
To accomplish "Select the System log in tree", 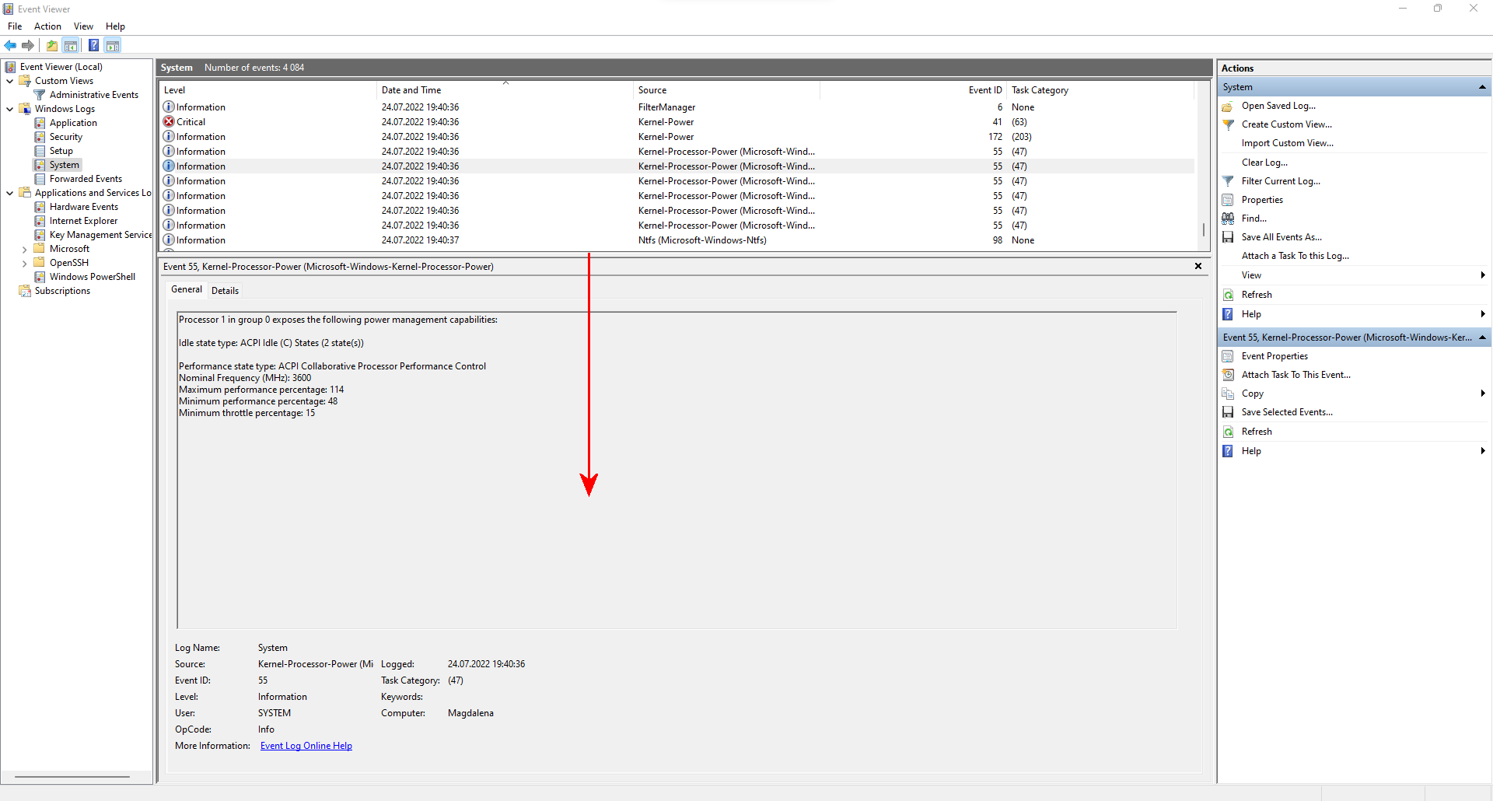I will tap(65, 165).
